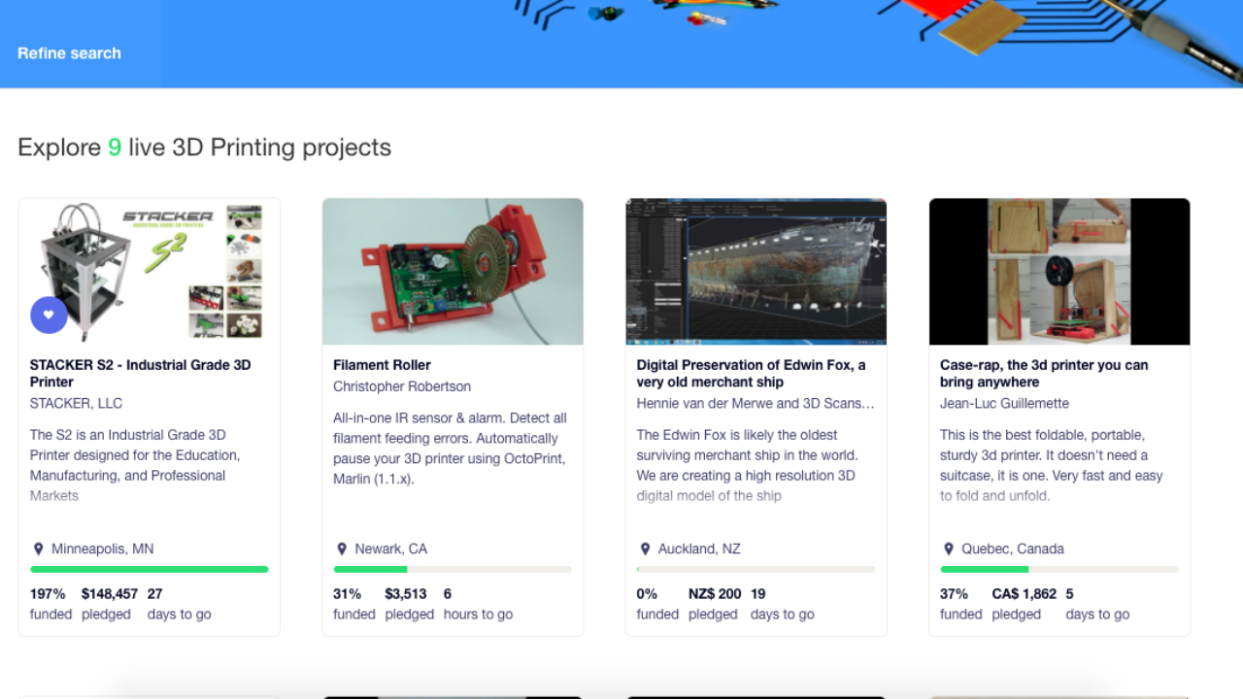The height and width of the screenshot is (699, 1243).
Task: Click the heart icon on STACKER S2 card
Action: 49,315
